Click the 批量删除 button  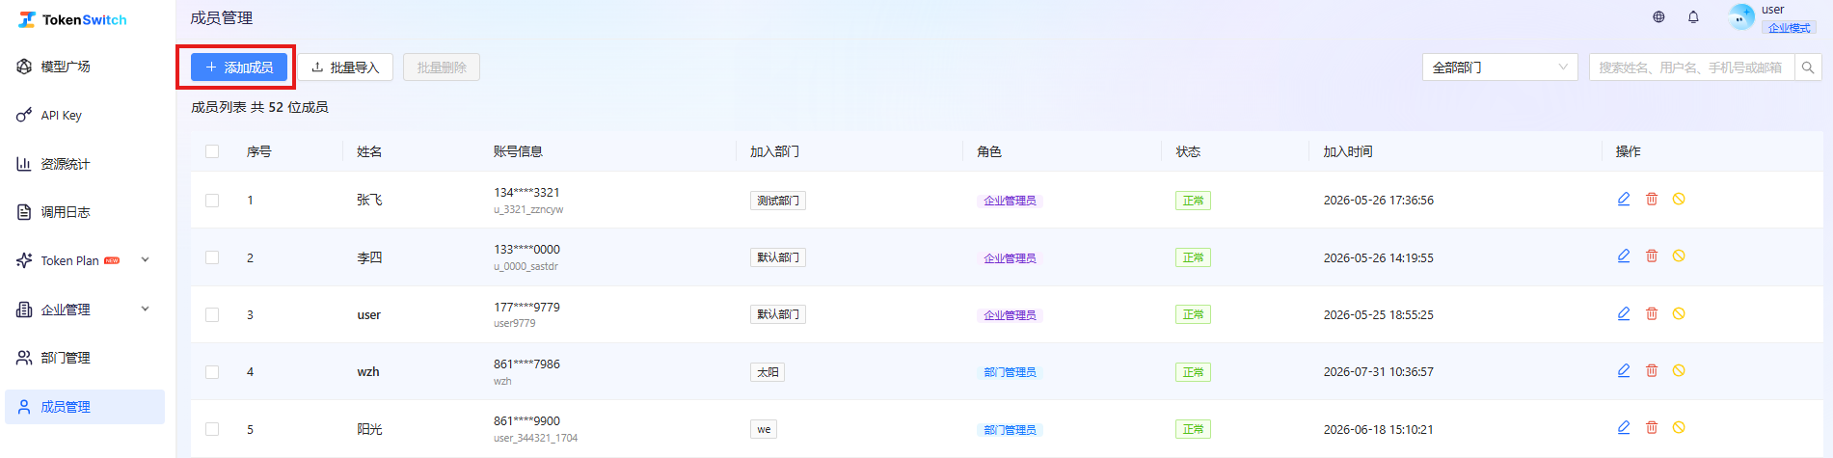click(x=442, y=67)
